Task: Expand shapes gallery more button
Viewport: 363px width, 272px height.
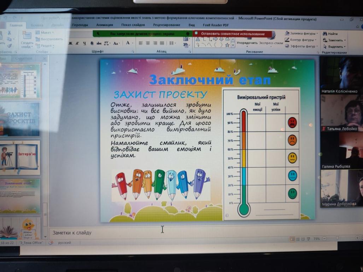Action: point(233,45)
